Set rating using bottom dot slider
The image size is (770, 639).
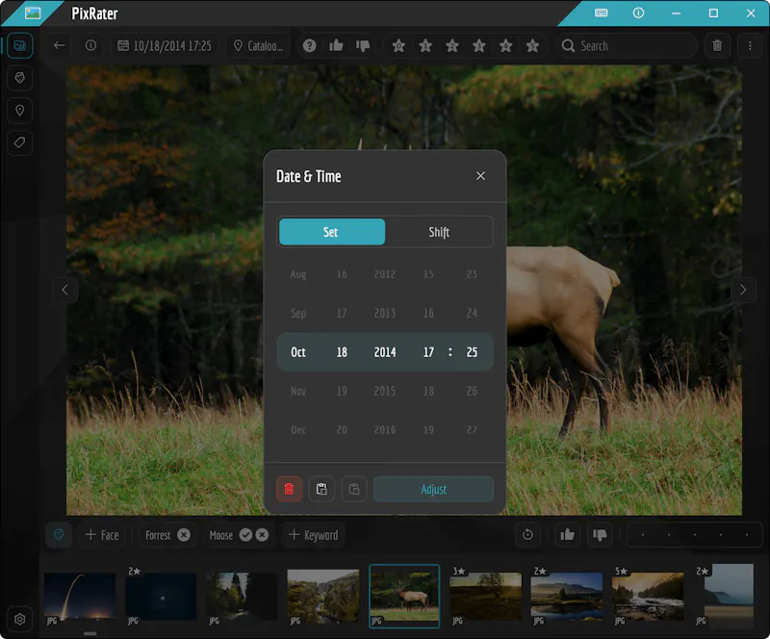(x=694, y=535)
